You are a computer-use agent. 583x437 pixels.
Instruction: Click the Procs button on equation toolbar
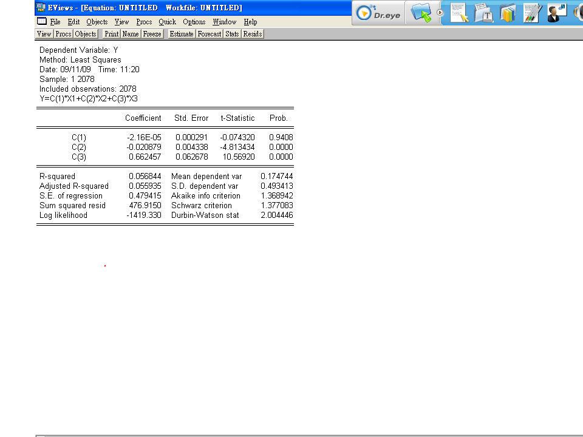63,34
